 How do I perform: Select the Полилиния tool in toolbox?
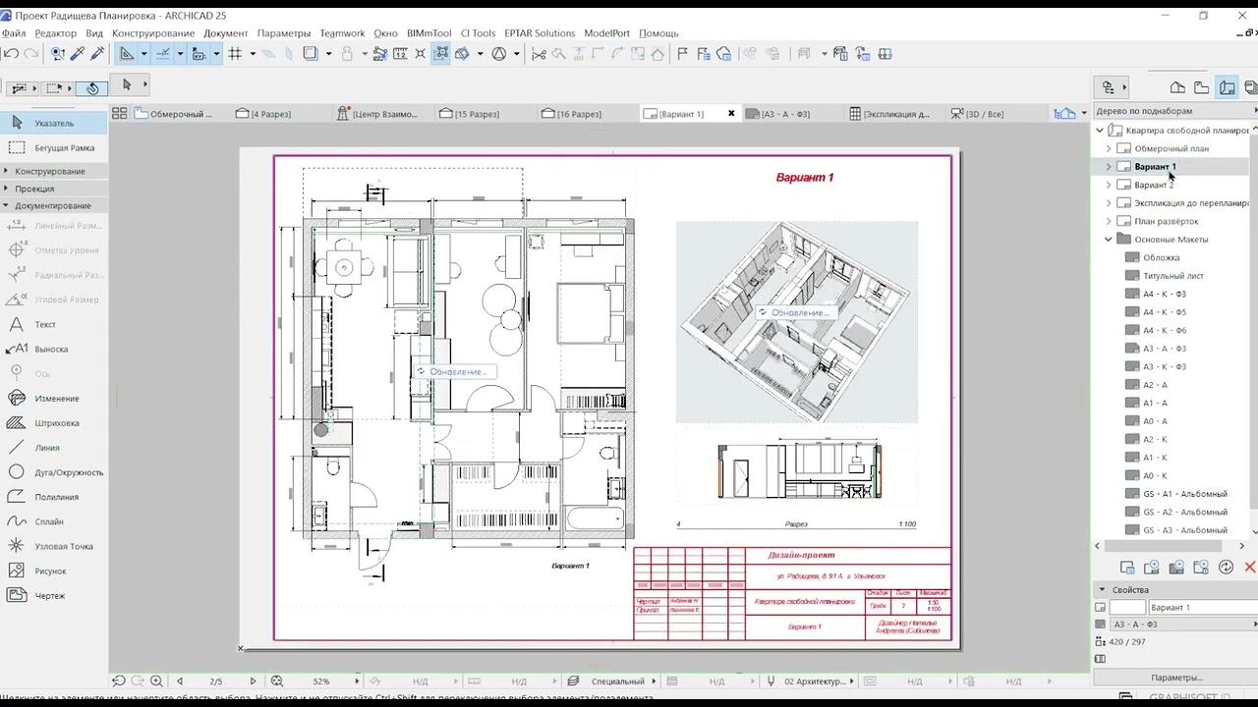click(56, 497)
